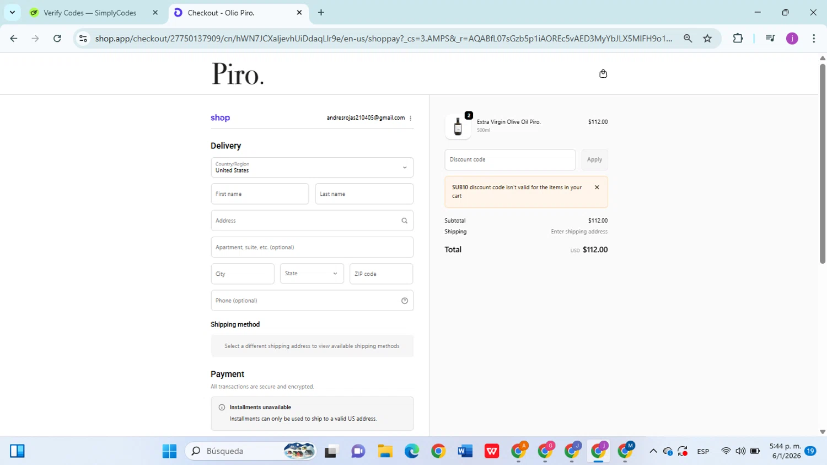Click the Shop logo

click(x=220, y=117)
